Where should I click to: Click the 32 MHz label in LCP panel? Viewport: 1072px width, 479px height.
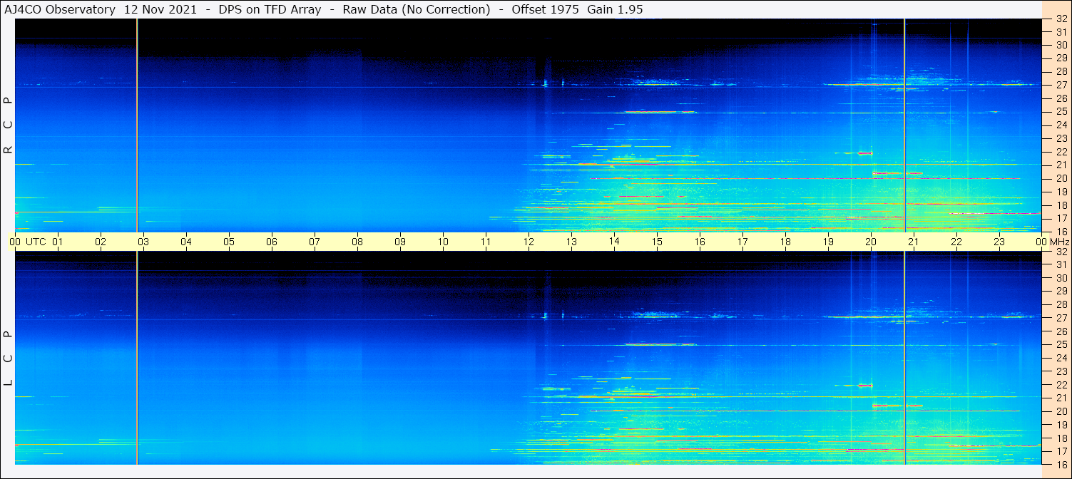point(1061,252)
